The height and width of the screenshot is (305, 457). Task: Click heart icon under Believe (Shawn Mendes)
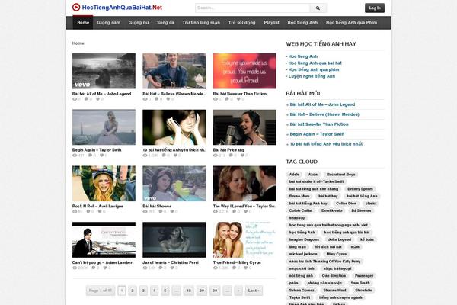pyautogui.click(x=168, y=99)
